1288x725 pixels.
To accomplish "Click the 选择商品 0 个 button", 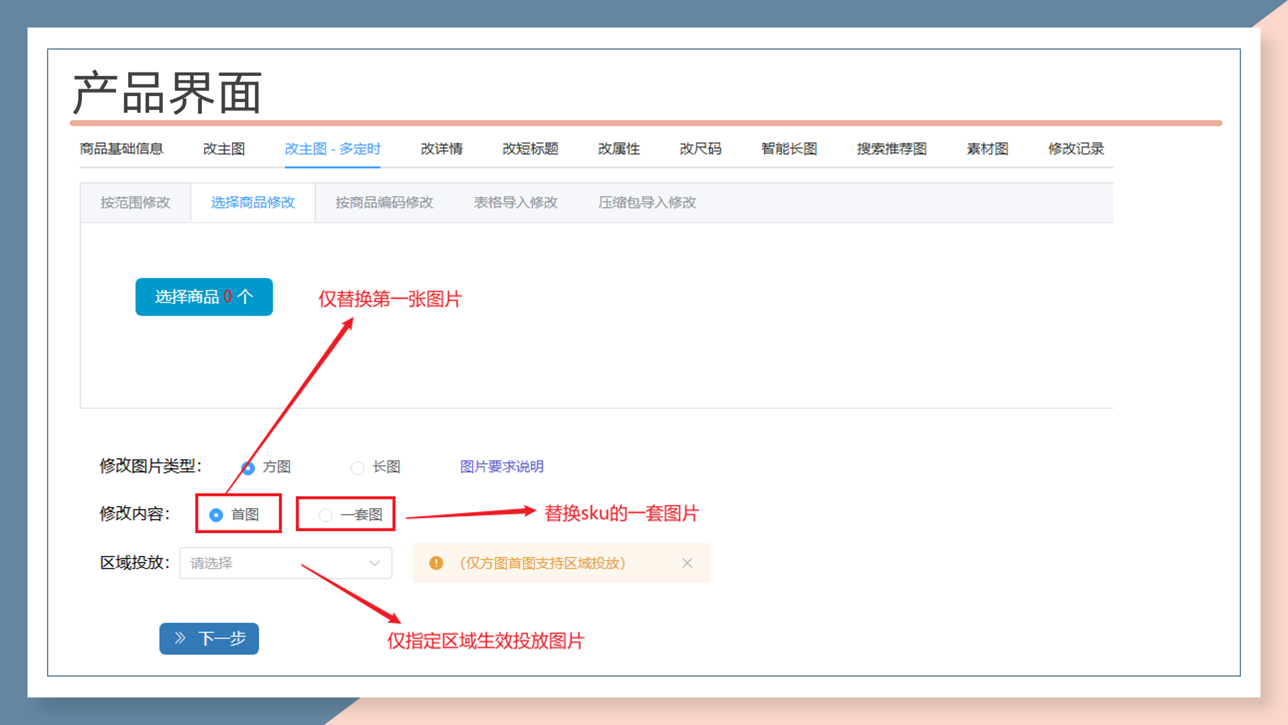I will click(204, 297).
